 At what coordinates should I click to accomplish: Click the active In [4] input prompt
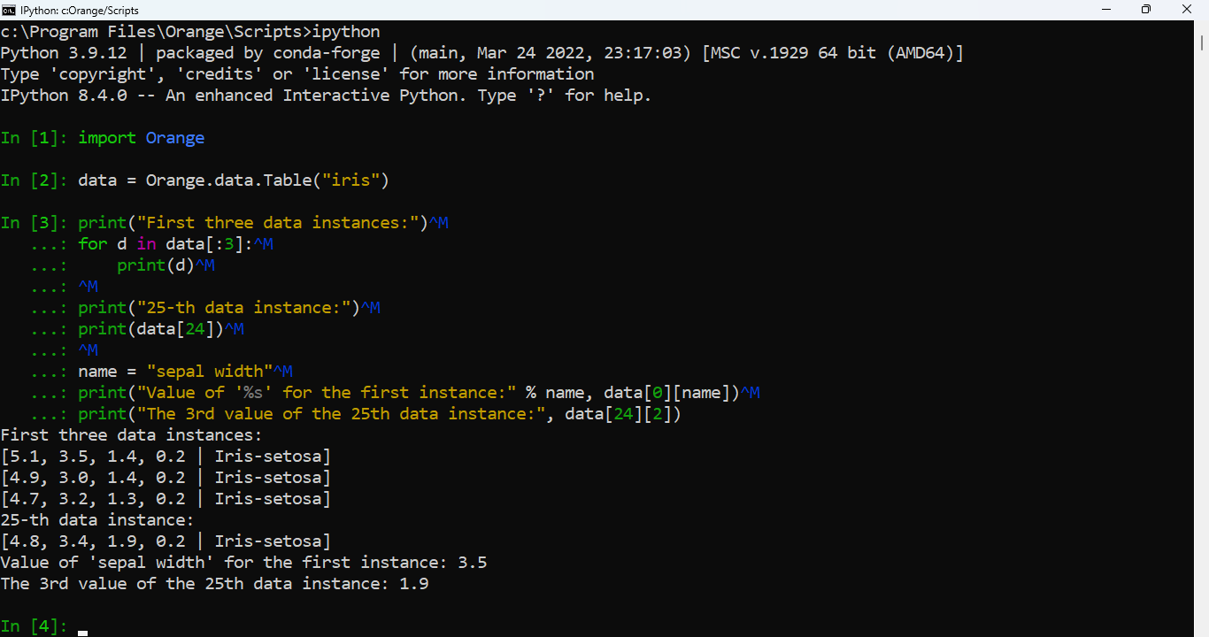(x=82, y=626)
